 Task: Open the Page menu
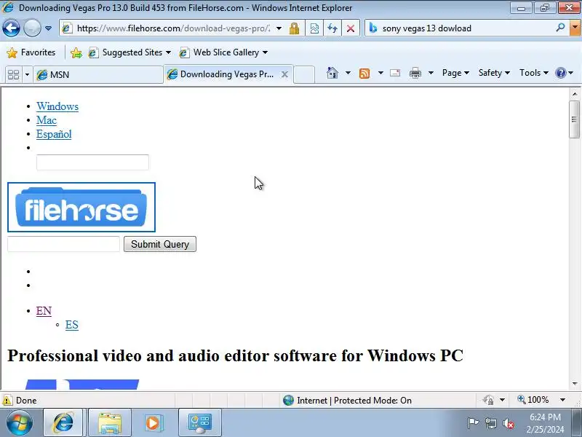pyautogui.click(x=455, y=73)
